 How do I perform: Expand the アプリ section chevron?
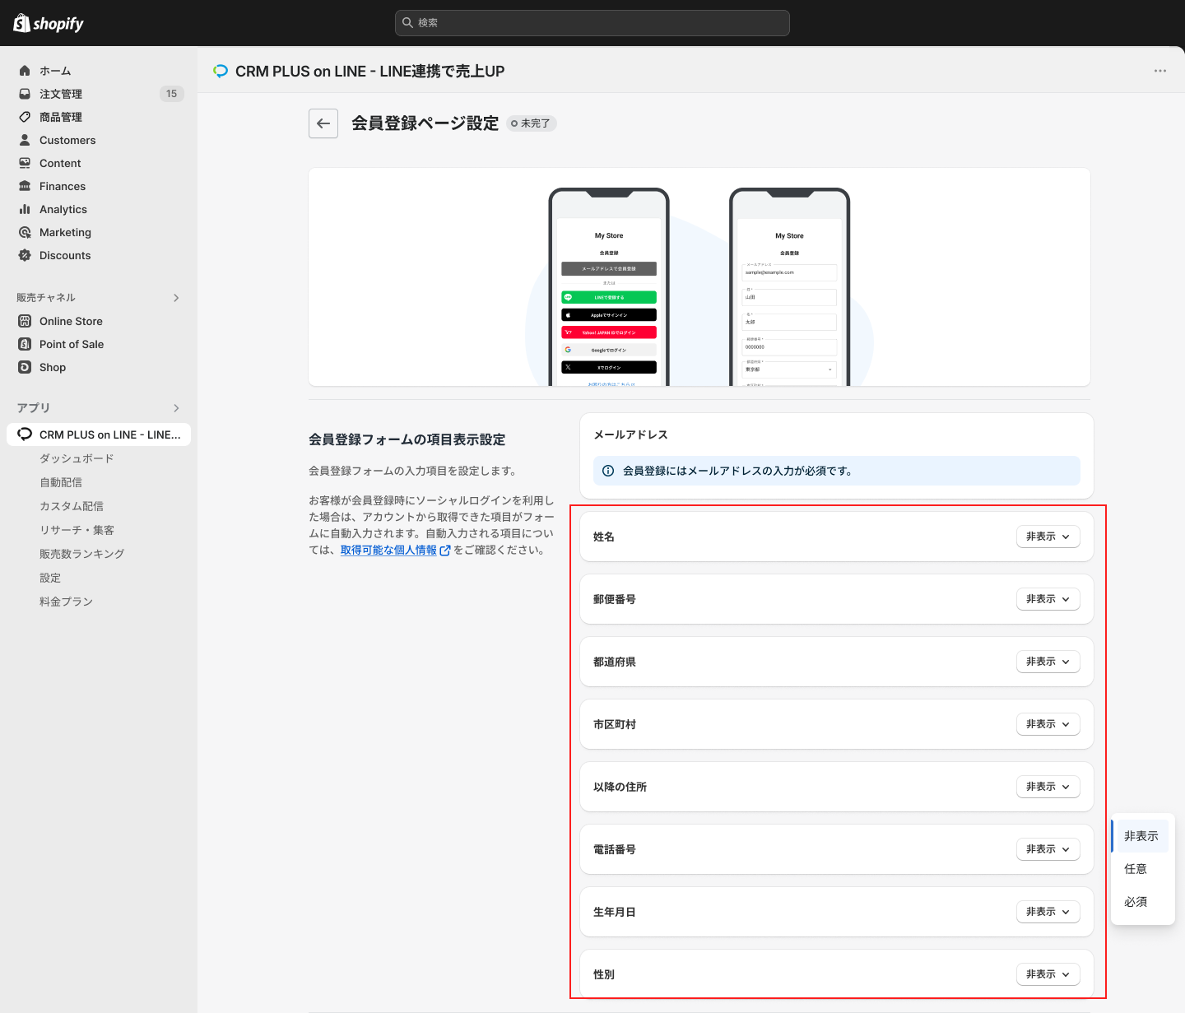click(x=176, y=408)
